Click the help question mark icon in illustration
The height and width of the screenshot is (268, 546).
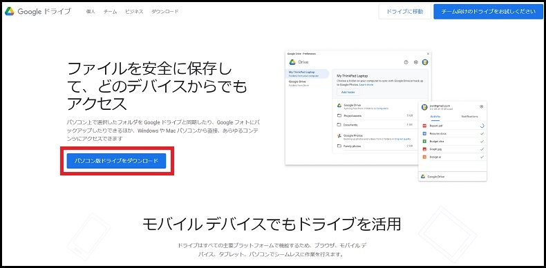click(406, 62)
